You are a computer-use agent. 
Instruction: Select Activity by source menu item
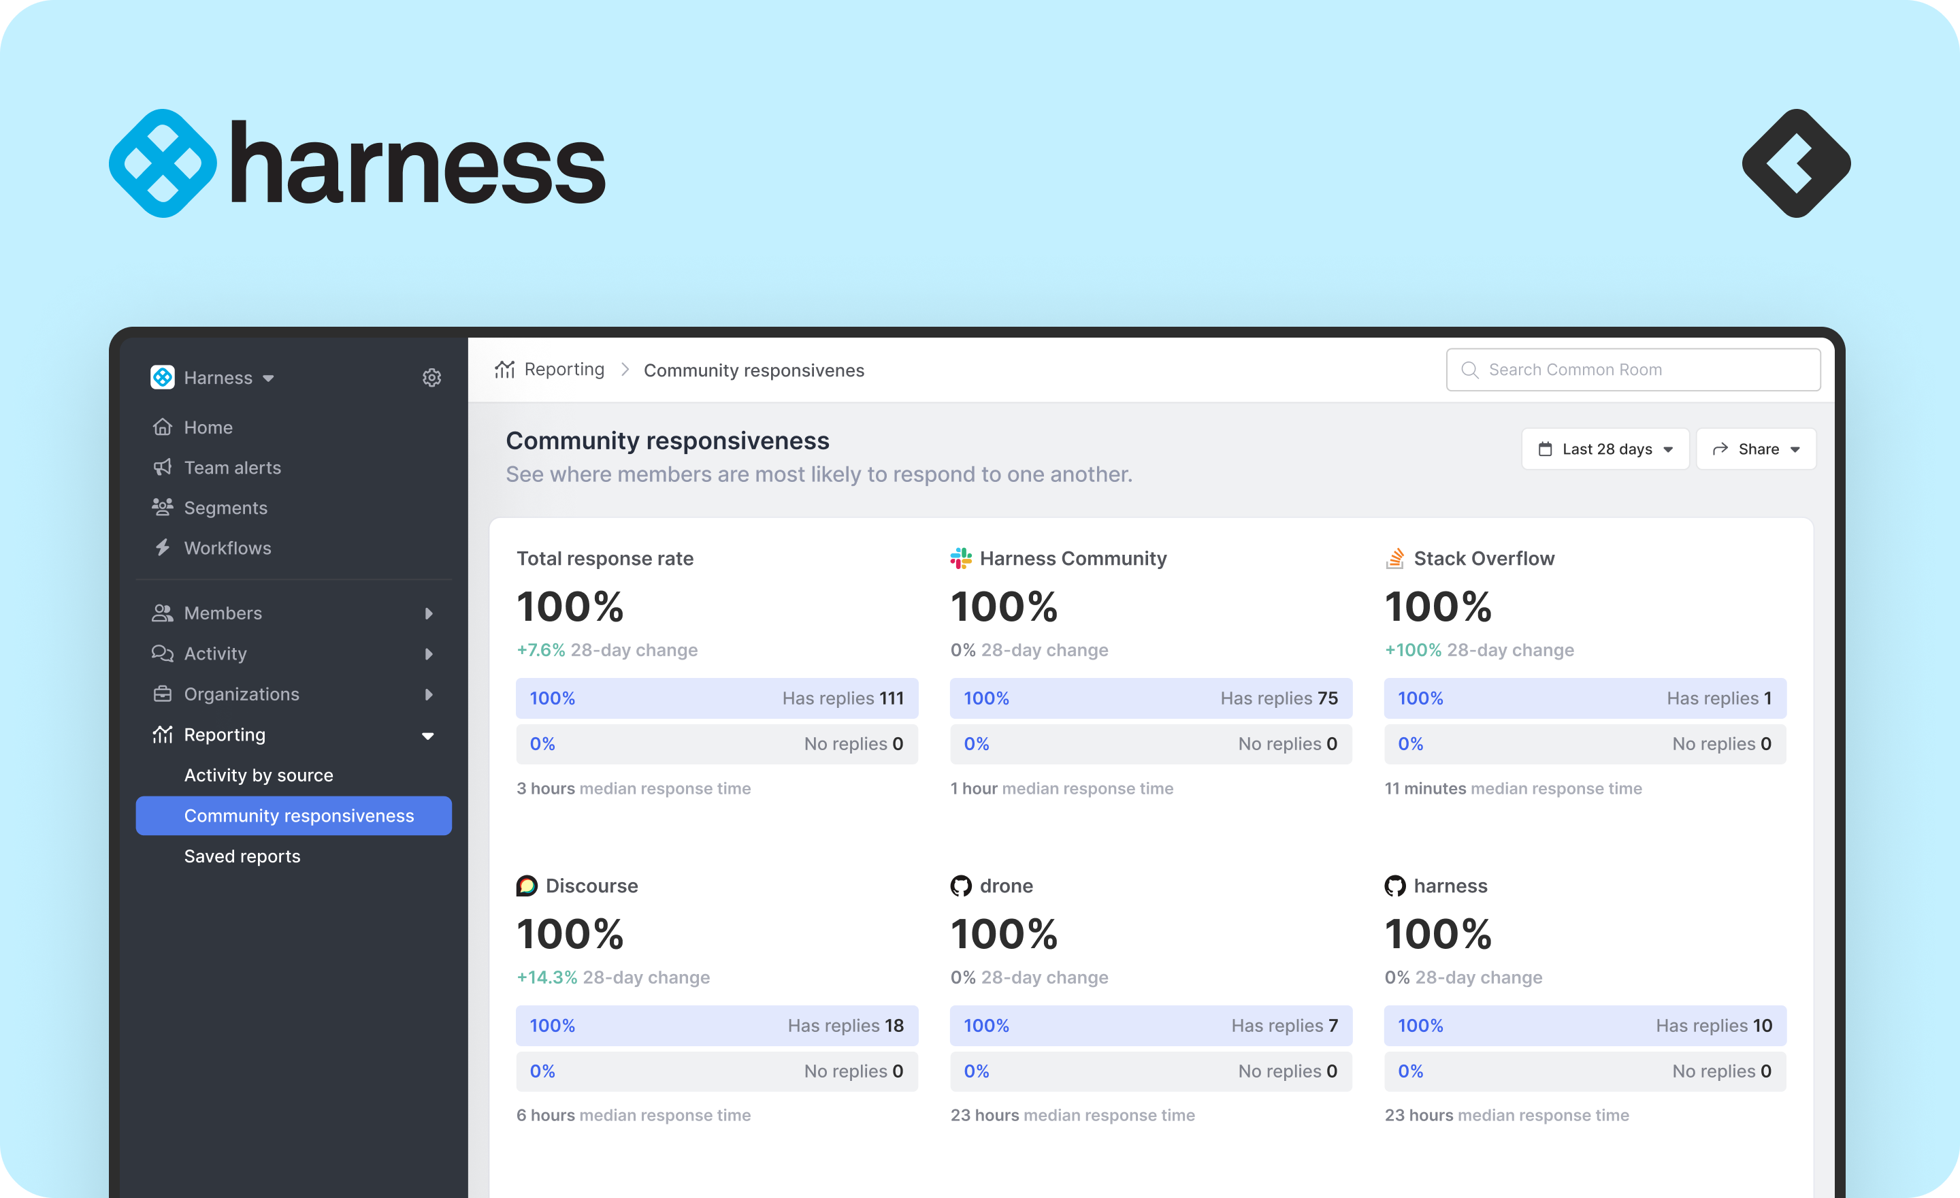point(259,775)
